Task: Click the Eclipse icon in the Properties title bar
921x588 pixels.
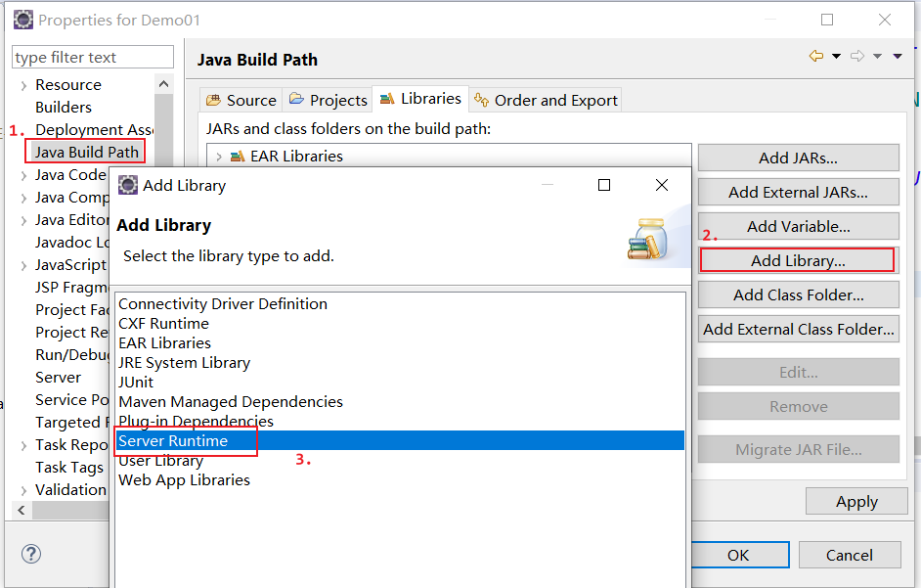Action: 22,19
